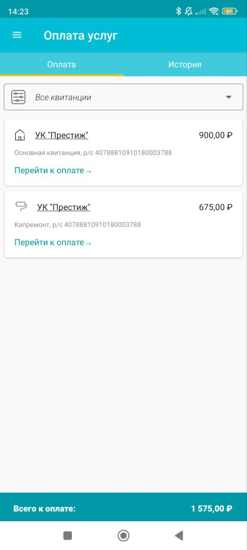Tap the muted bell status icon
This screenshot has height=550, width=247.
point(189,12)
